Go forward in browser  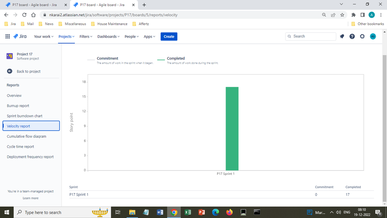pos(15,15)
